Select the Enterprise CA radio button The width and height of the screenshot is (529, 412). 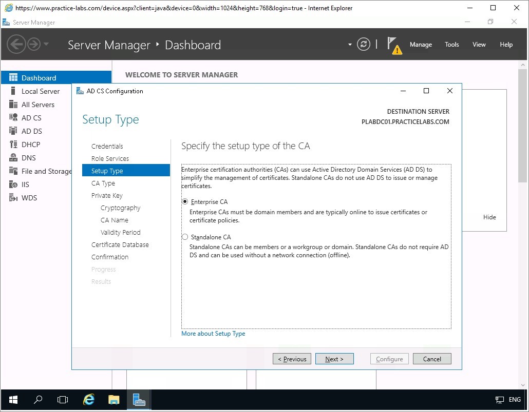185,201
